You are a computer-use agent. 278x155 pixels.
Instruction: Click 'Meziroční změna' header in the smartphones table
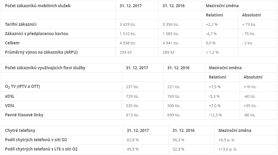pos(235,130)
